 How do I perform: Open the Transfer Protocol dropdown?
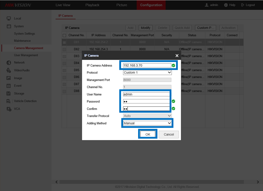point(147,116)
